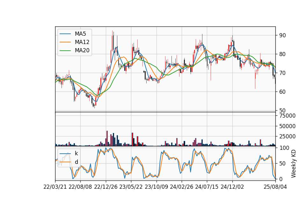This screenshot has height=220, width=306.
Task: Click the 23/10/09 date tick label
Action: tap(156, 187)
